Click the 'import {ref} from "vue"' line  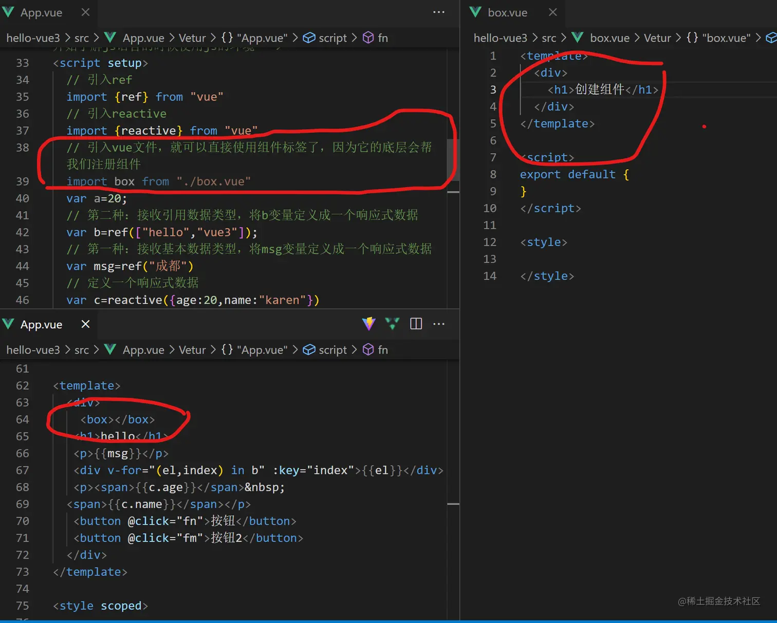click(145, 97)
